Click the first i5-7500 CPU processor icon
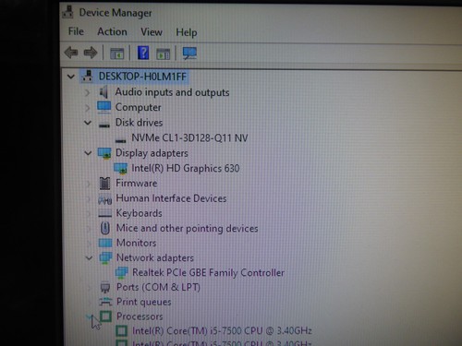462x346 pixels. point(121,331)
